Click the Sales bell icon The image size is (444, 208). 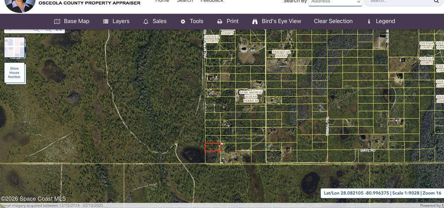click(146, 21)
